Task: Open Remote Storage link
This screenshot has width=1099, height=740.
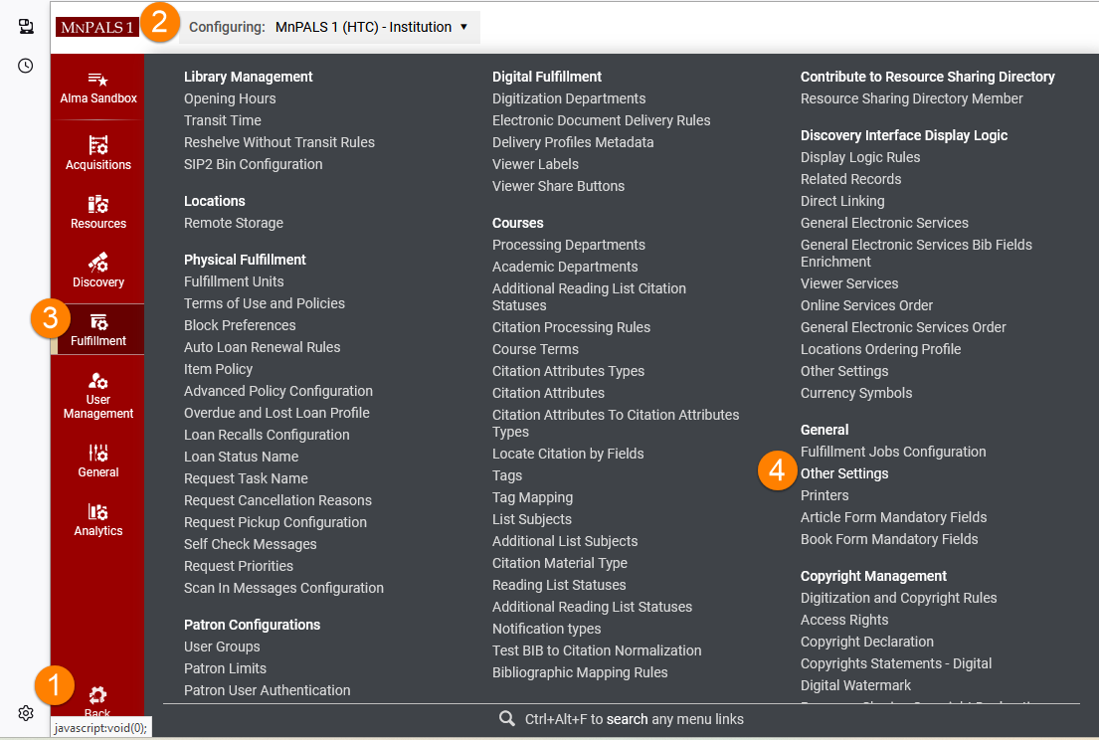Action: [234, 223]
